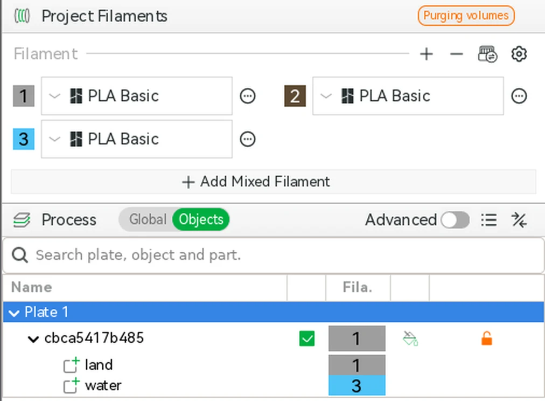
Task: Click compare presets icon
Action: (519, 220)
